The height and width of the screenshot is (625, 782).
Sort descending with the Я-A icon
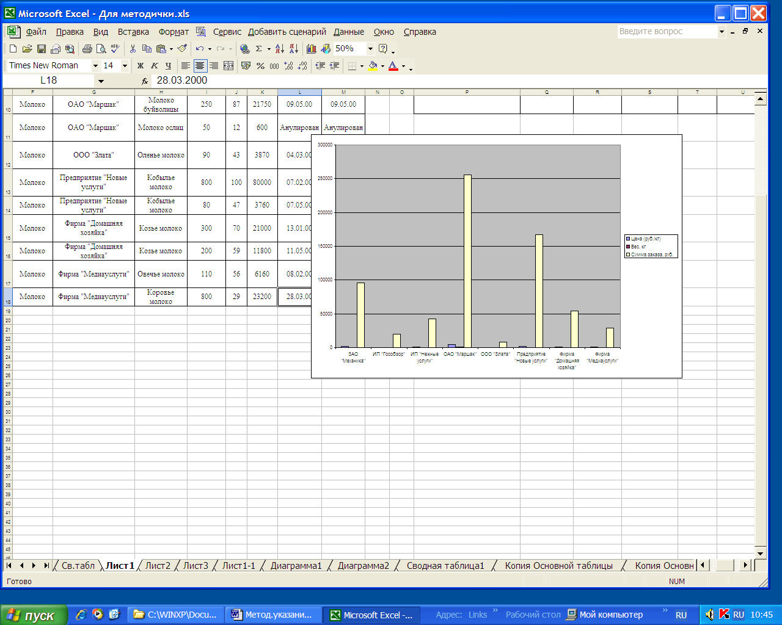(x=294, y=49)
